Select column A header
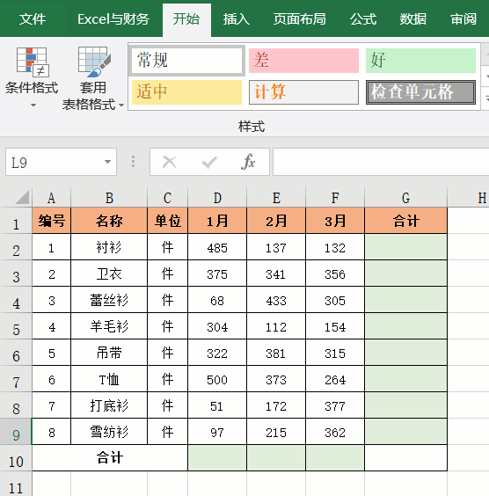489x496 pixels. point(52,198)
